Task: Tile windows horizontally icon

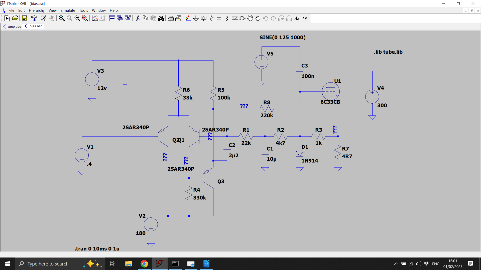Action: [112, 18]
